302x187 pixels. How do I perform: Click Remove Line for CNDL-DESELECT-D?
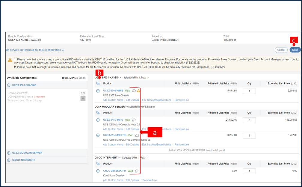click(x=150, y=180)
